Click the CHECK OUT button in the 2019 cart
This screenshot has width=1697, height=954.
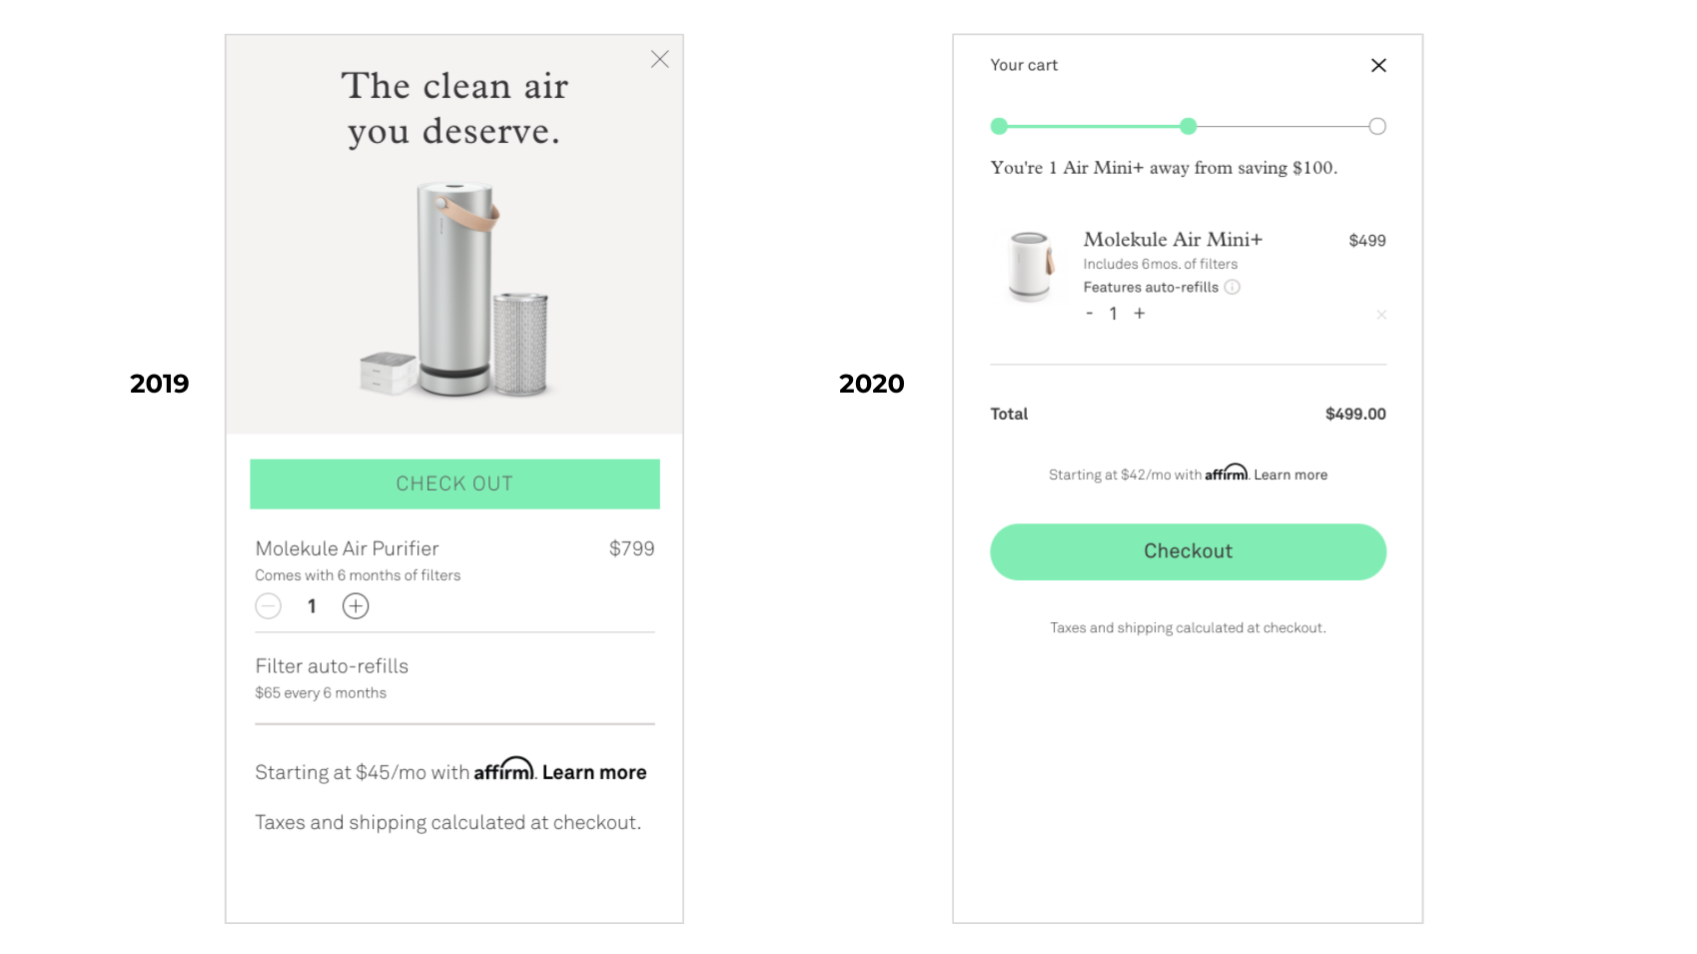pyautogui.click(x=454, y=483)
